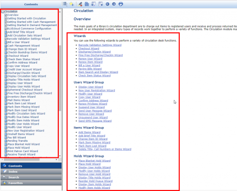
Task: Click the contents tree vertical scrollbar thumb
Action: [60, 78]
